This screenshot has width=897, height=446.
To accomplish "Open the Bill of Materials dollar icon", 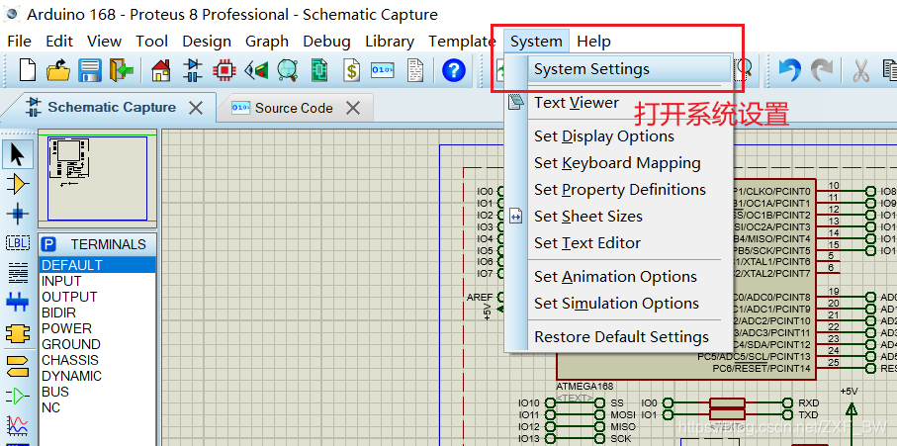I will point(351,70).
